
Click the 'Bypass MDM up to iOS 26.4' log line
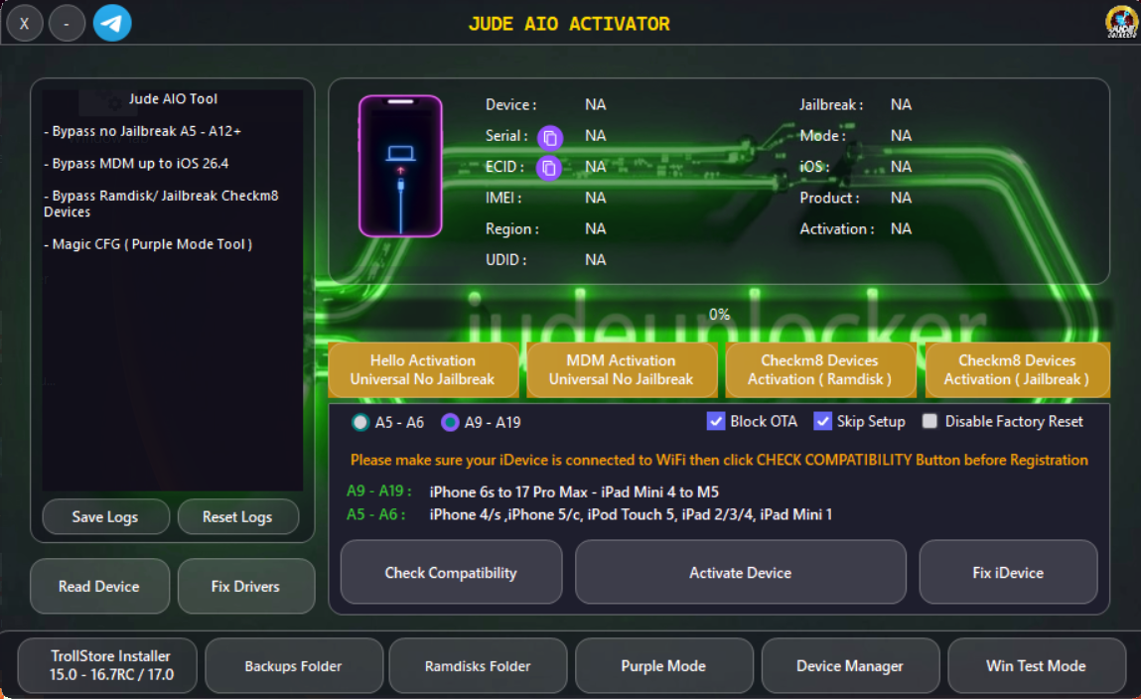(x=136, y=164)
